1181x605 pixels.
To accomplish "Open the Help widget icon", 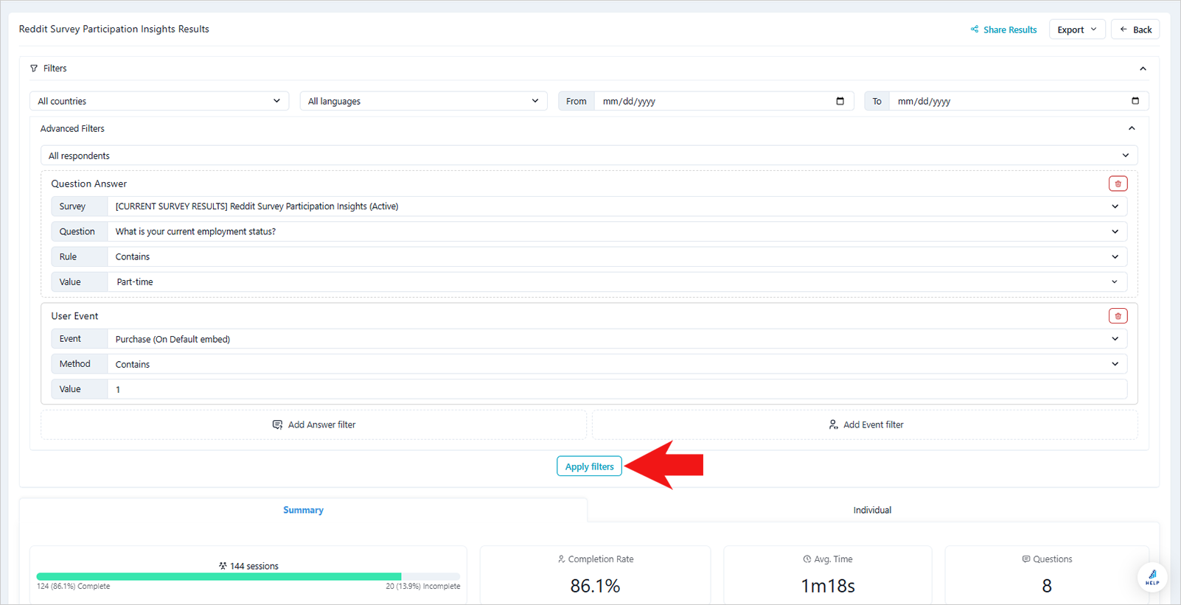I will [1152, 578].
